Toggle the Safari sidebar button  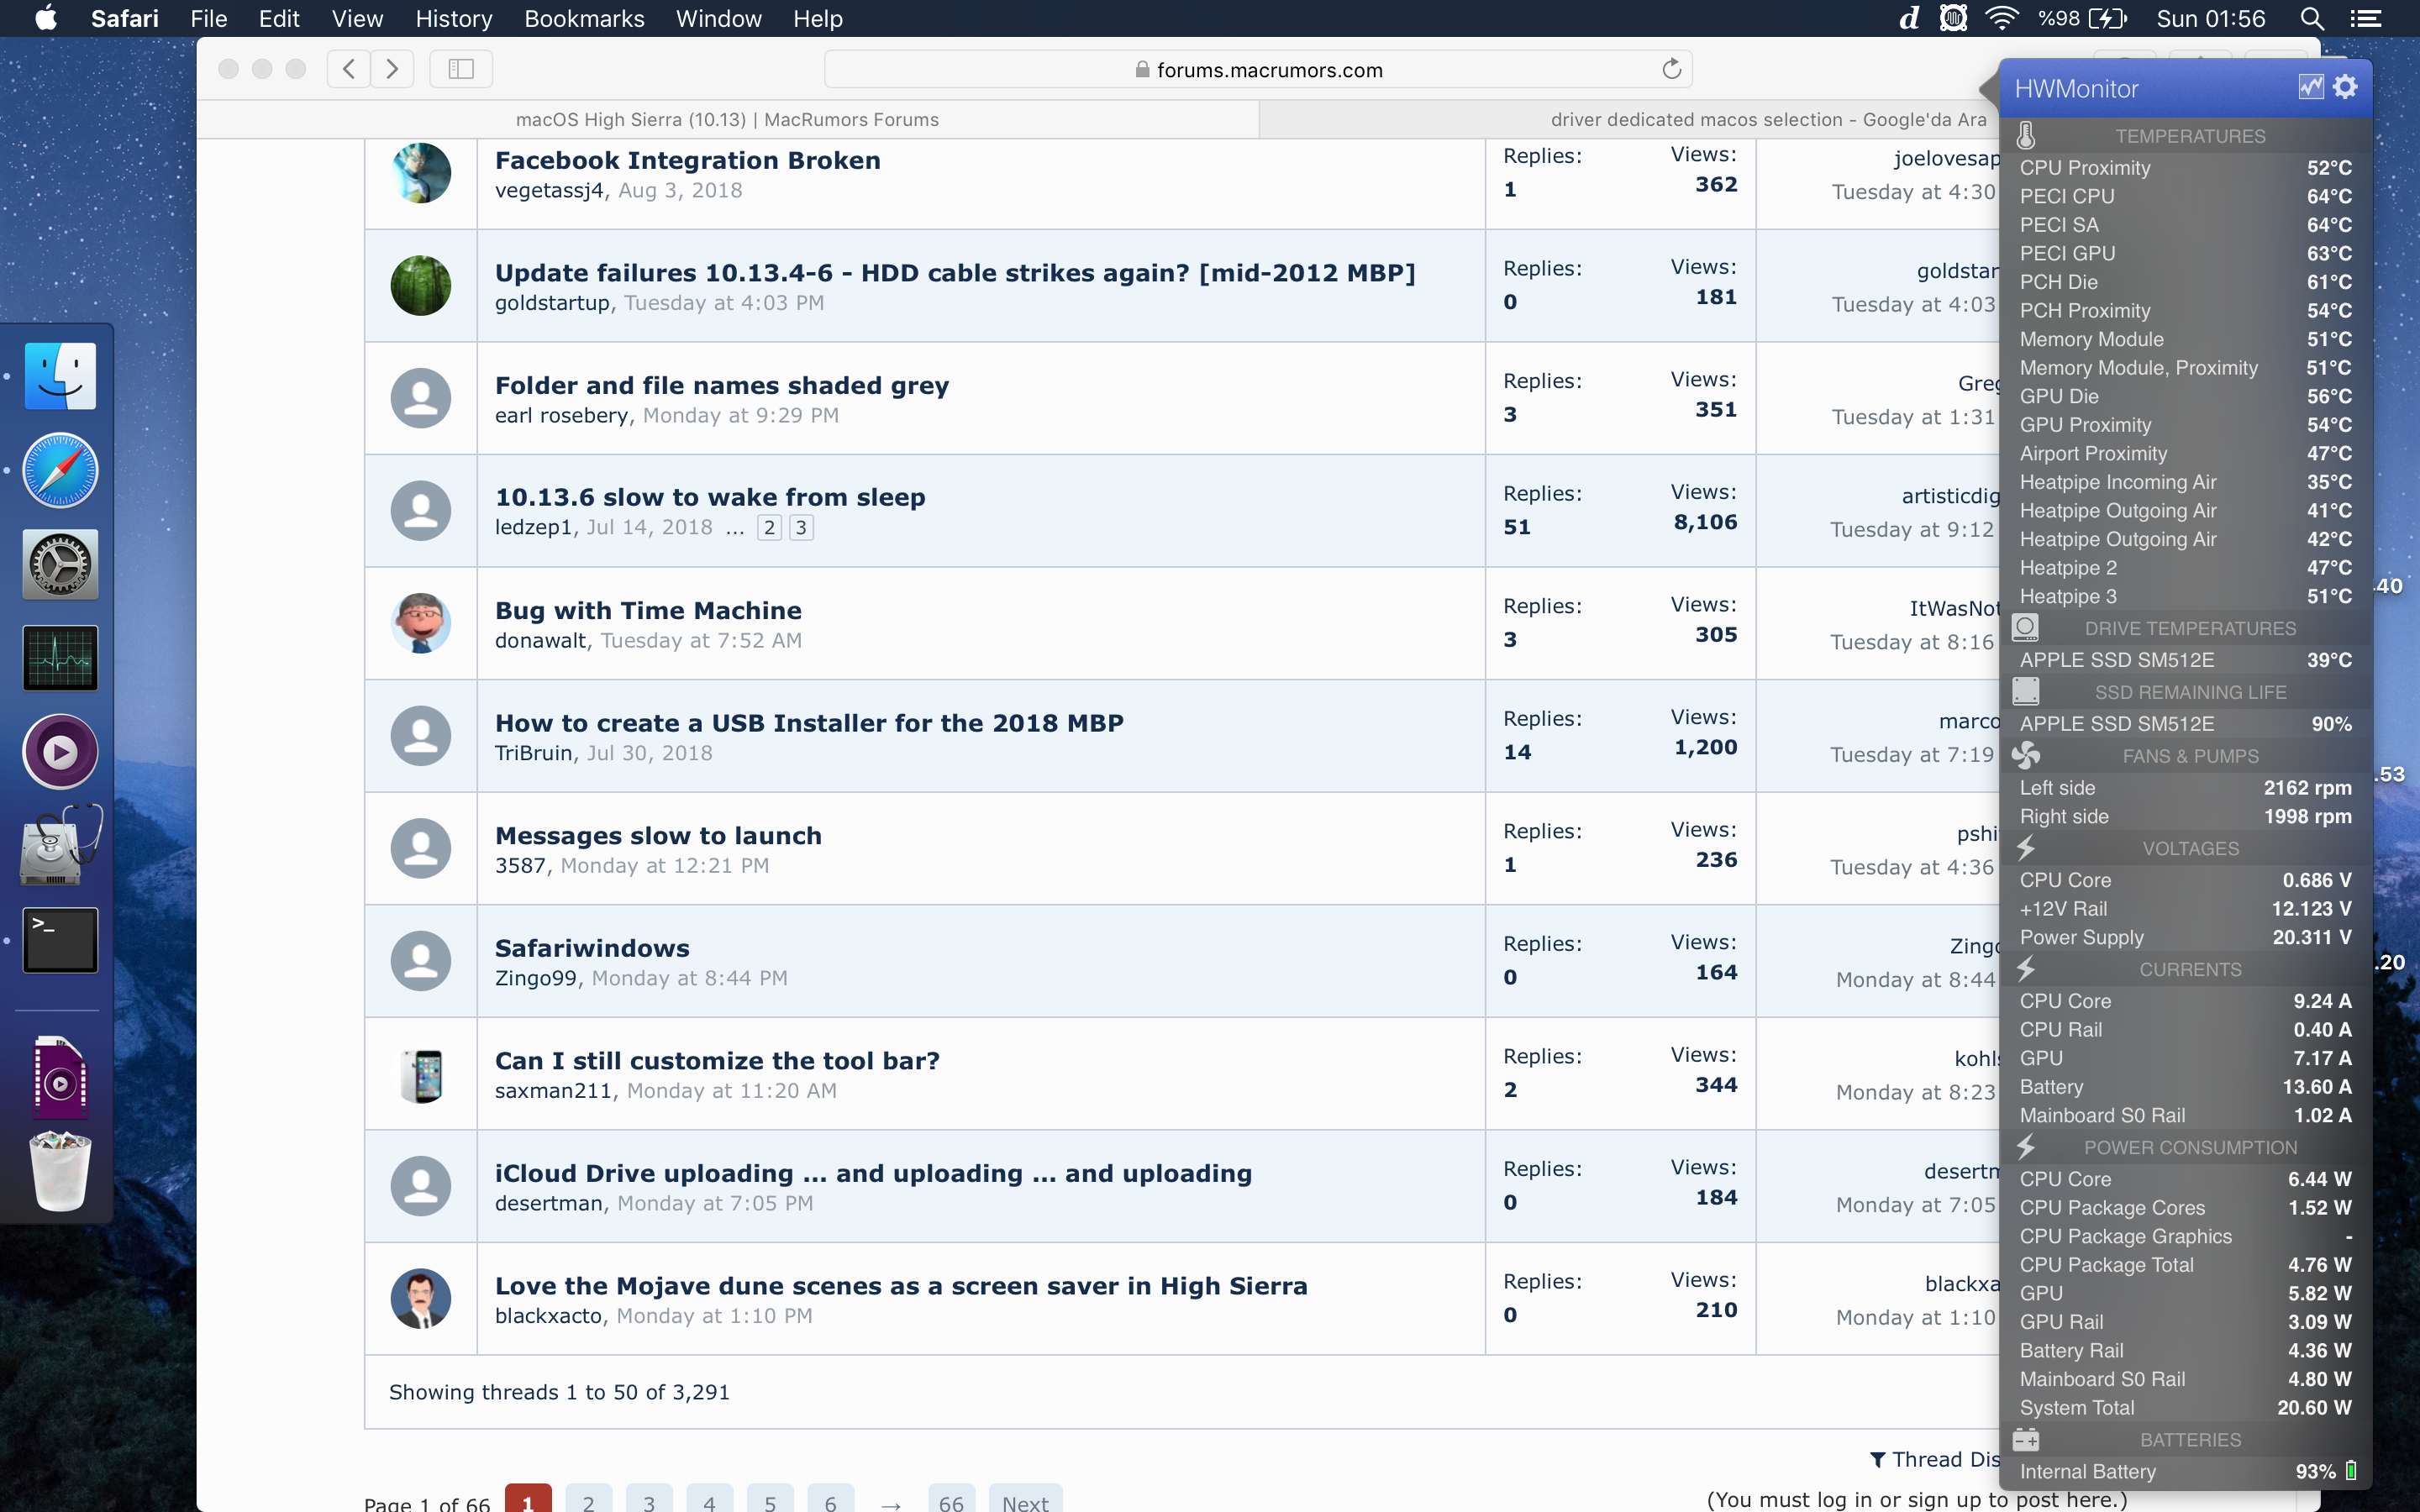[x=461, y=69]
